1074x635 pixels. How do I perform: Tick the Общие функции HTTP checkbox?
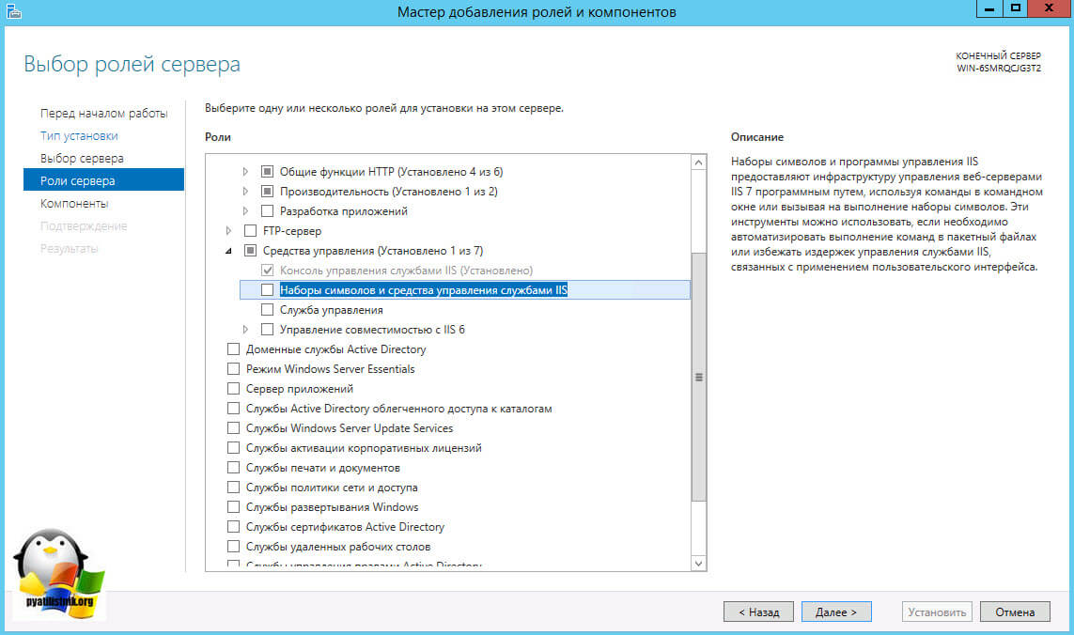pos(267,171)
